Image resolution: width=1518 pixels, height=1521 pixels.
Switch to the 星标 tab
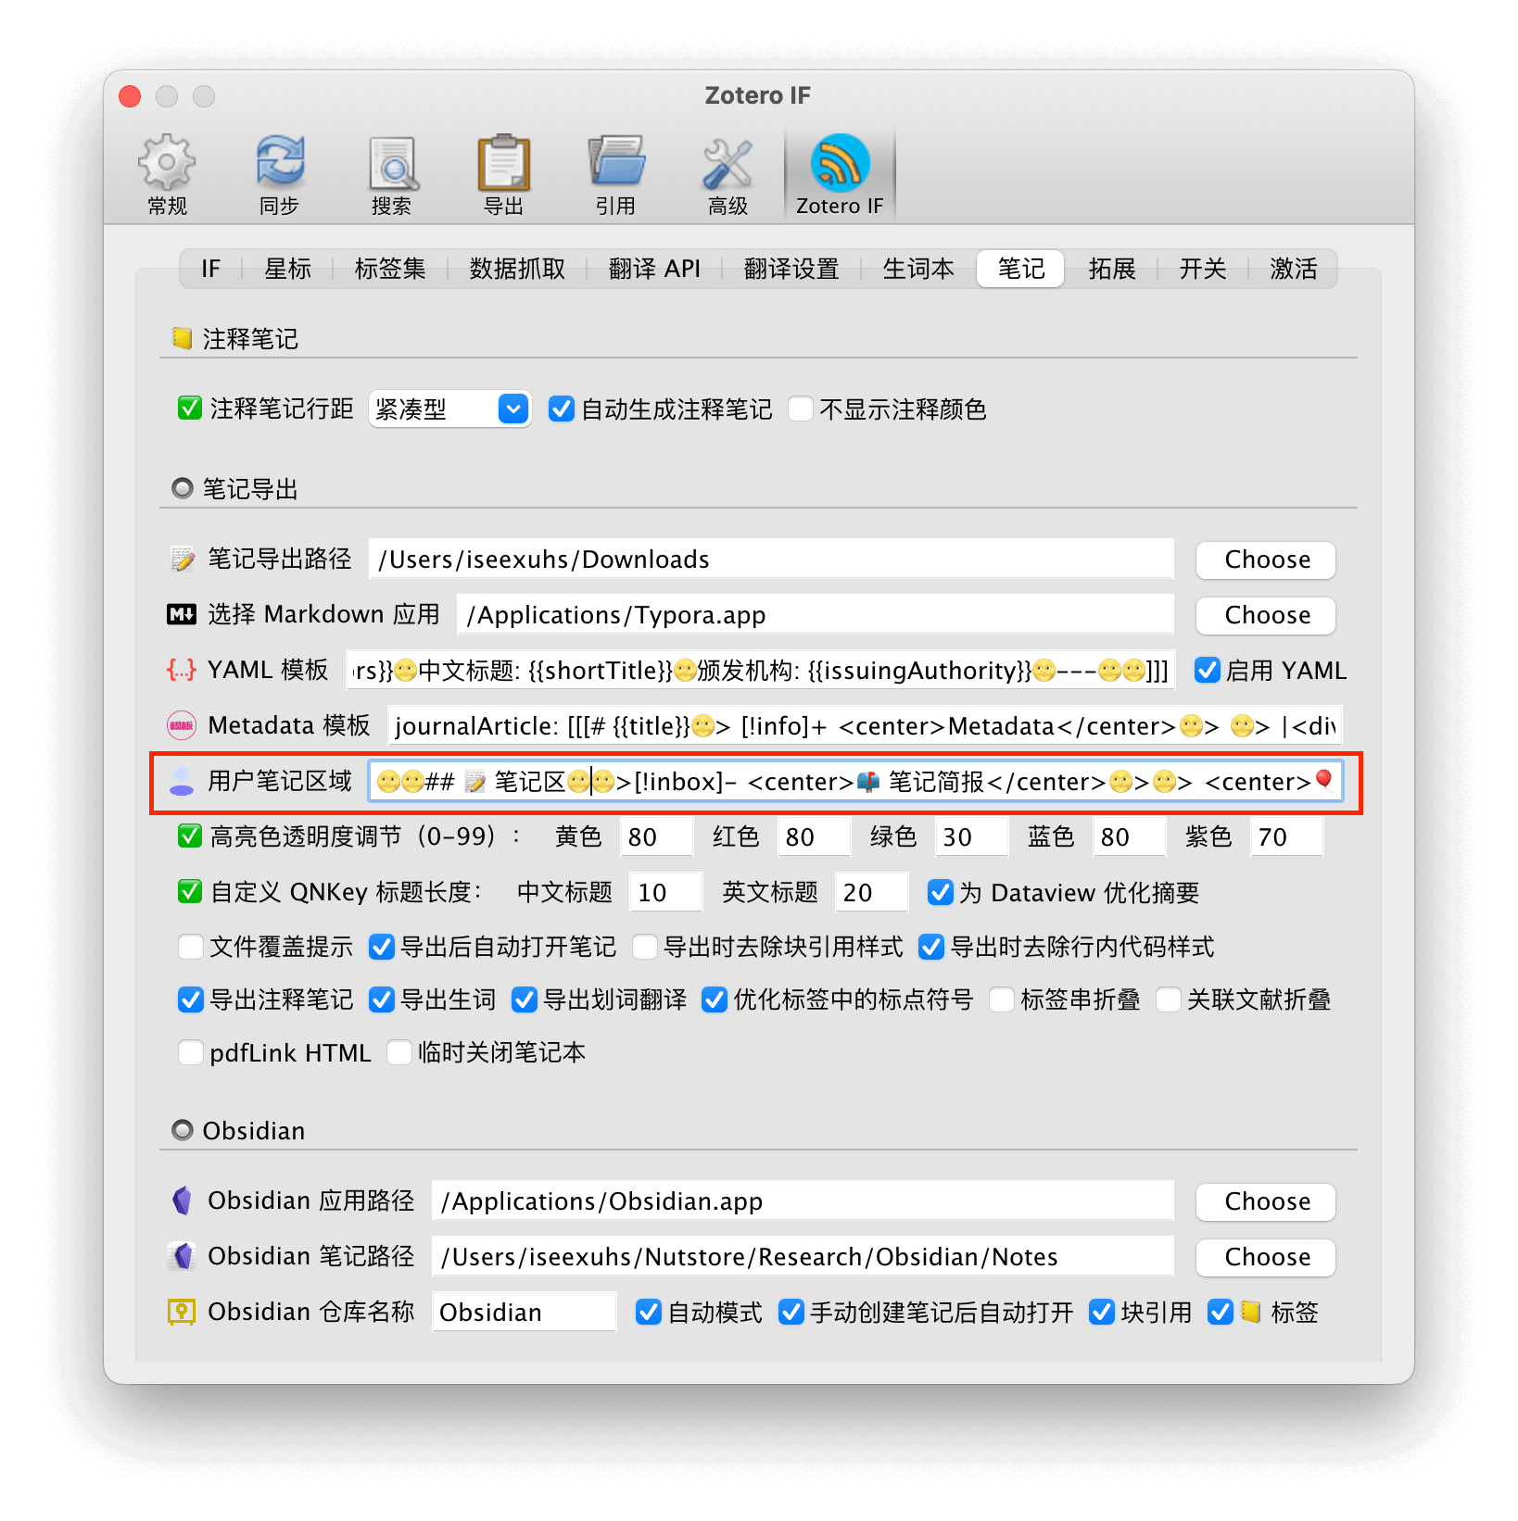coord(287,269)
